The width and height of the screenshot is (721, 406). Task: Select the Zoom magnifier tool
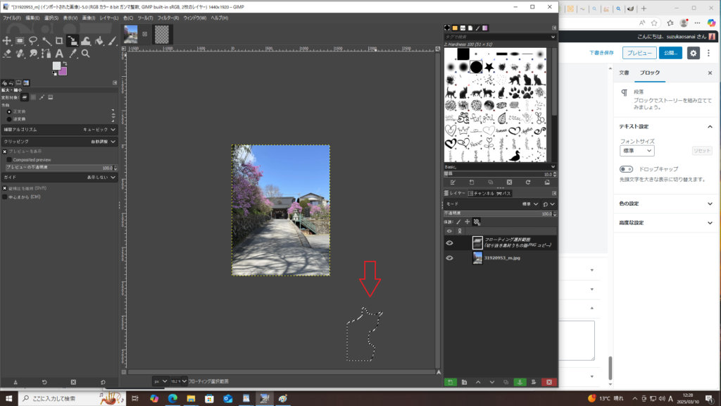pos(85,54)
